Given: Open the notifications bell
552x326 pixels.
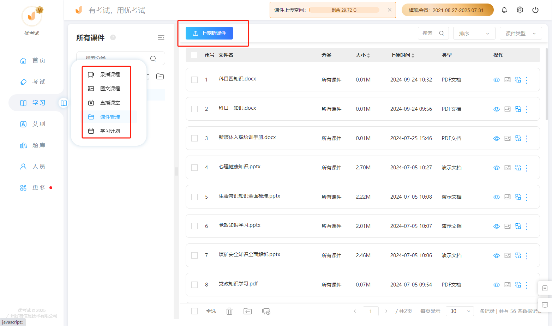Looking at the screenshot, I should point(504,10).
